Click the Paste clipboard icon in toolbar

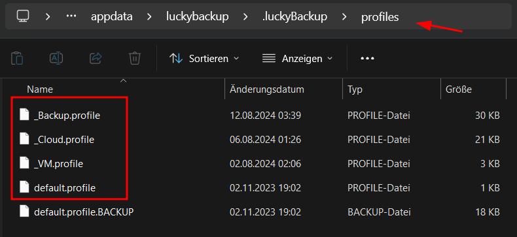coord(17,58)
